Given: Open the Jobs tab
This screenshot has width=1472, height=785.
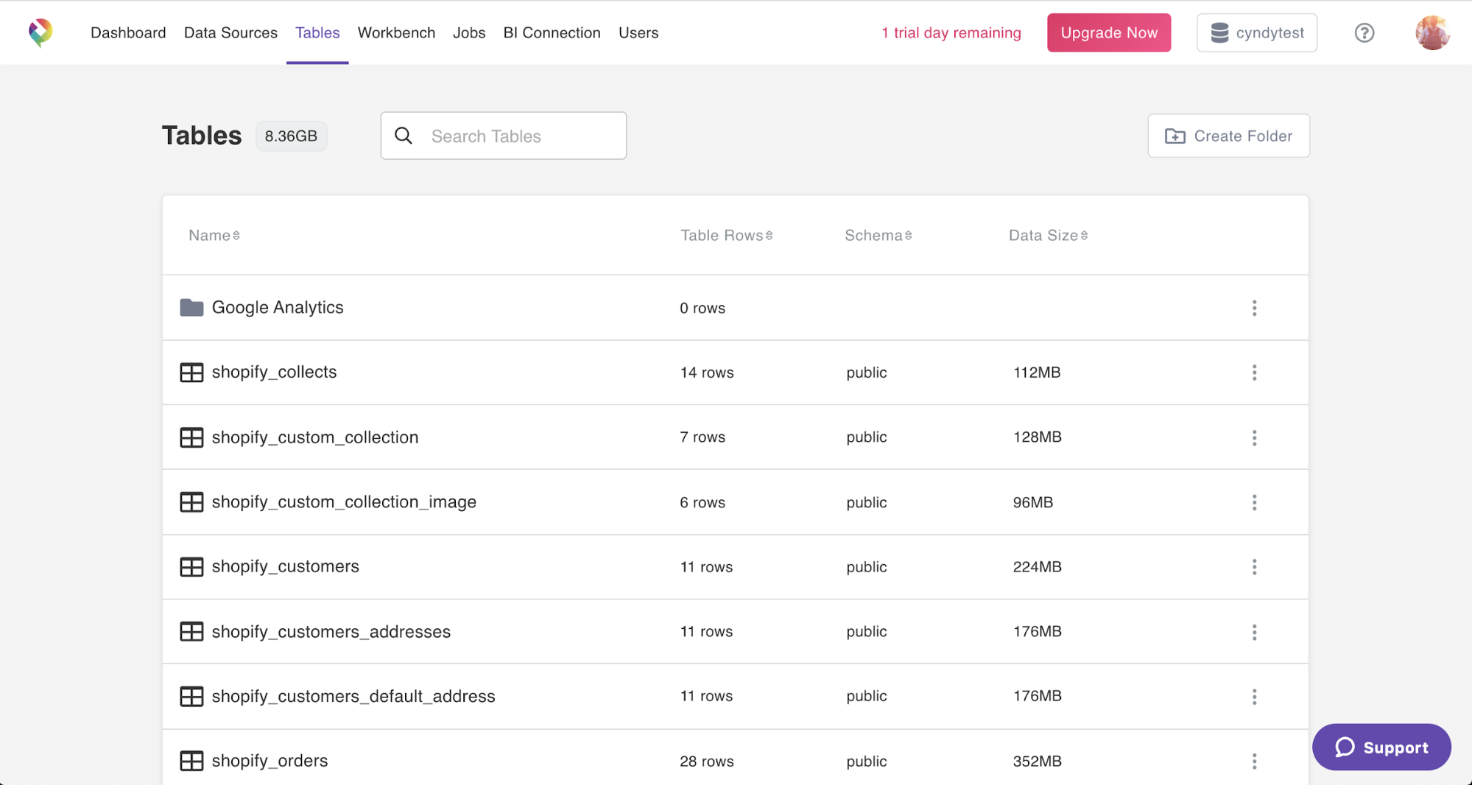Looking at the screenshot, I should click(469, 32).
